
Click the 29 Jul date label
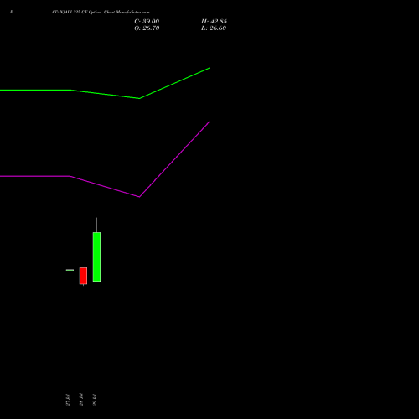coord(95,400)
